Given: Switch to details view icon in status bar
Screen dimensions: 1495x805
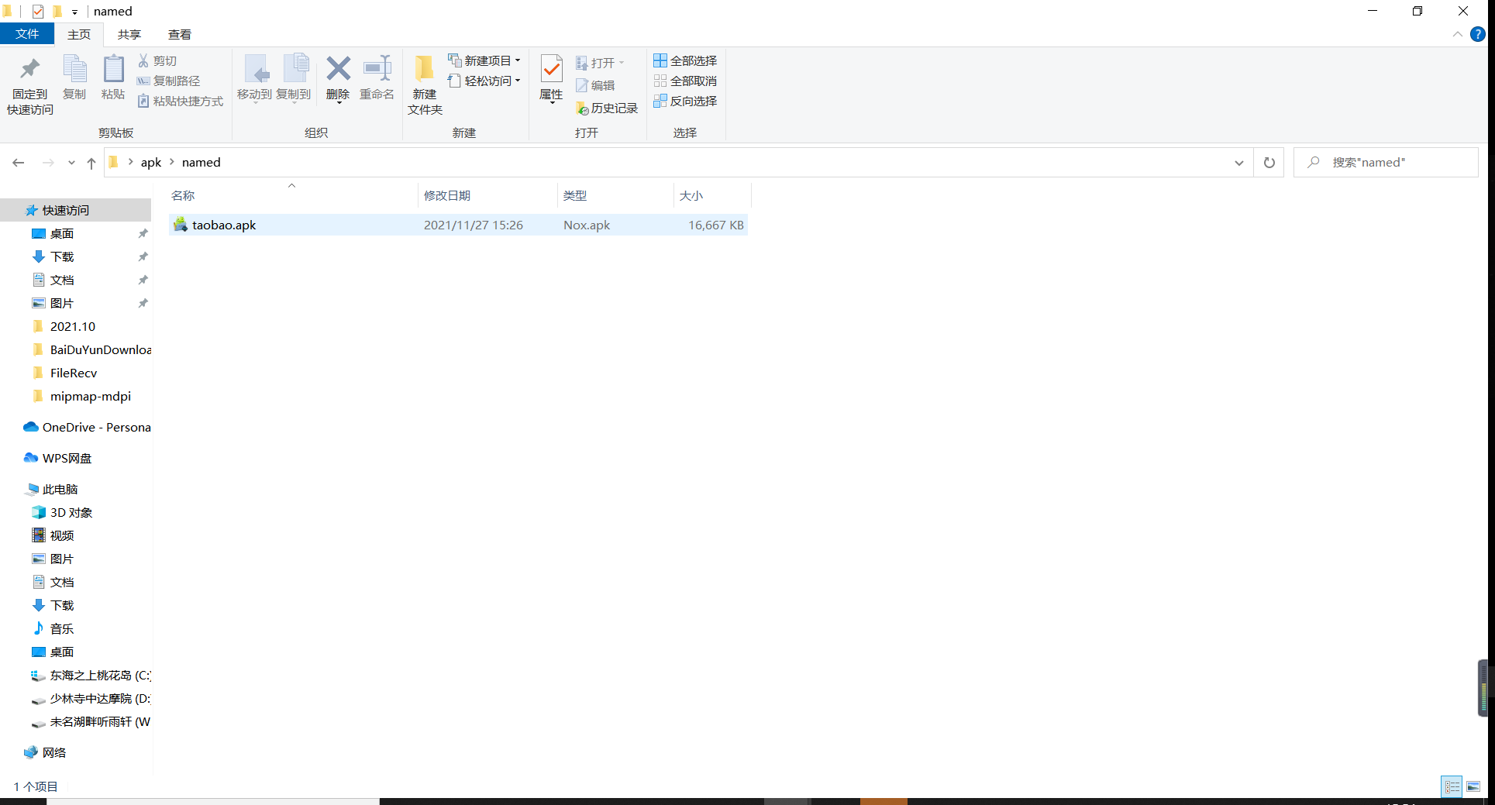Looking at the screenshot, I should tap(1452, 786).
